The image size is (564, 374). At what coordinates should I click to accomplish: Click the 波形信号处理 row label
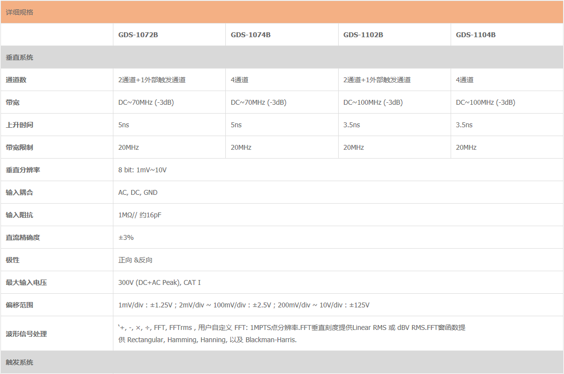click(x=26, y=334)
